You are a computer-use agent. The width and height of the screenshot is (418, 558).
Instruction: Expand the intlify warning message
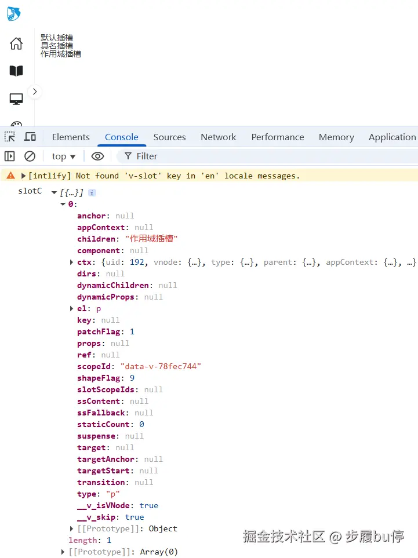(24, 176)
